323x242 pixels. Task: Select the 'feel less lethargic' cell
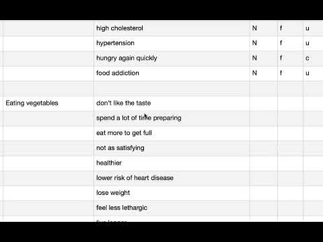172,208
